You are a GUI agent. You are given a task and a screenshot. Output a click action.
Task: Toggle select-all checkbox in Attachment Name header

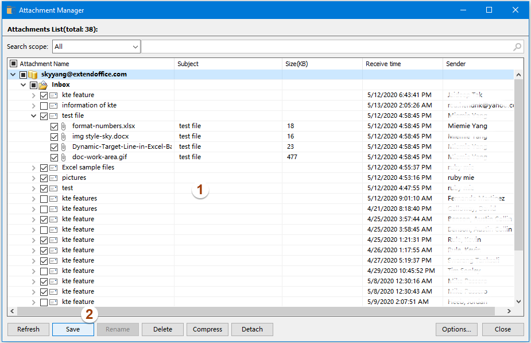tap(14, 64)
